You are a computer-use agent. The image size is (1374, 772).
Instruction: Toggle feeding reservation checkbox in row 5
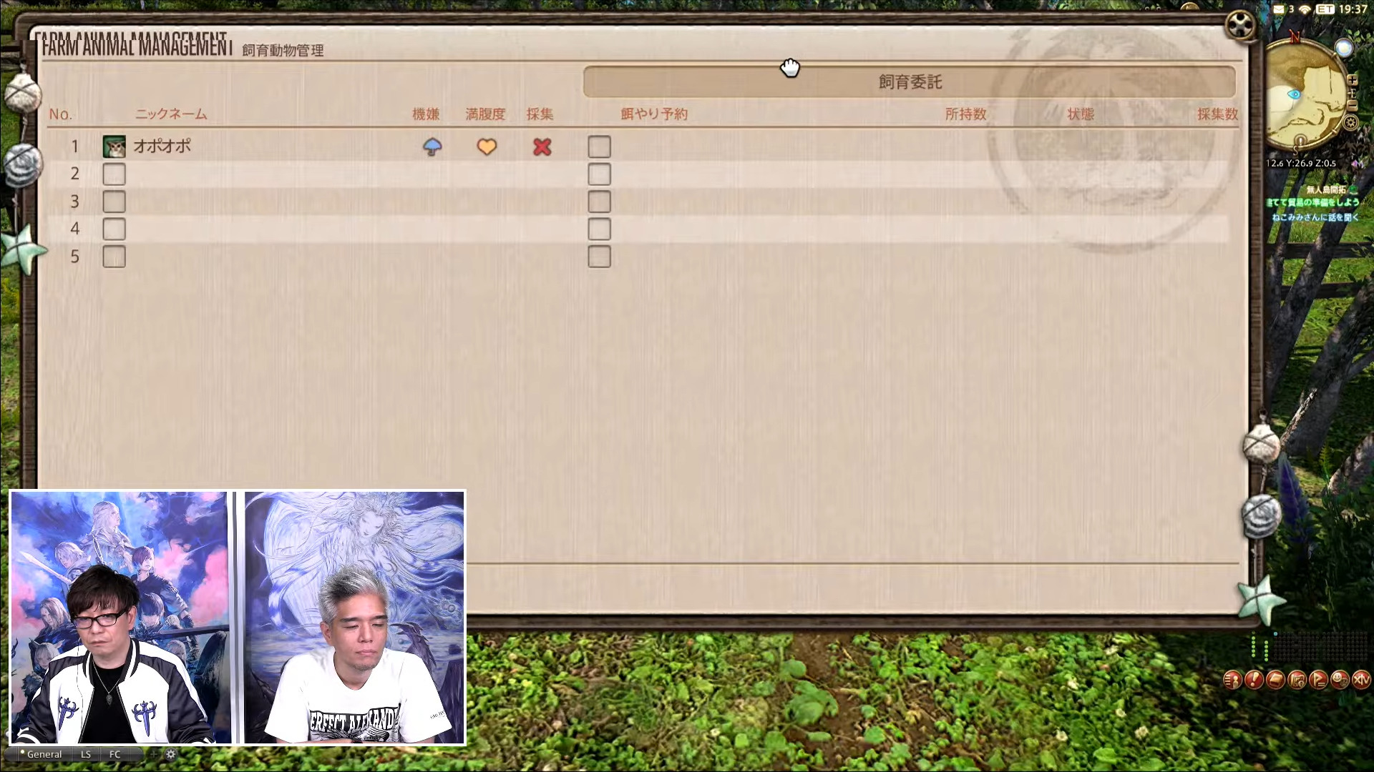[x=599, y=257]
